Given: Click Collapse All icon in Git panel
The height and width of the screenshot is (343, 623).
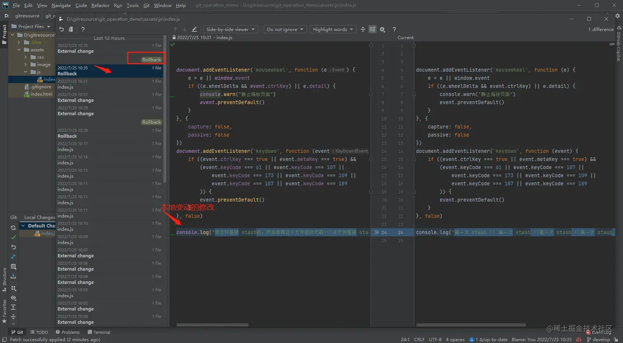Looking at the screenshot, I should click(x=13, y=317).
